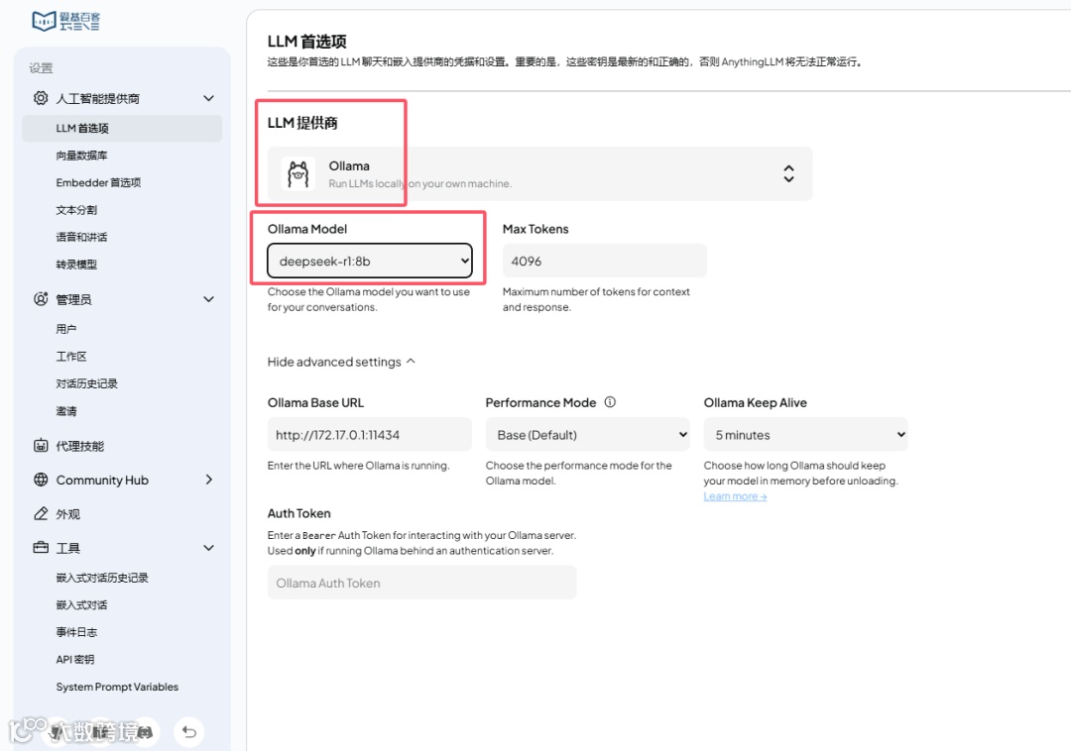
Task: Click the AnythingLLM logo at top left
Action: [65, 21]
